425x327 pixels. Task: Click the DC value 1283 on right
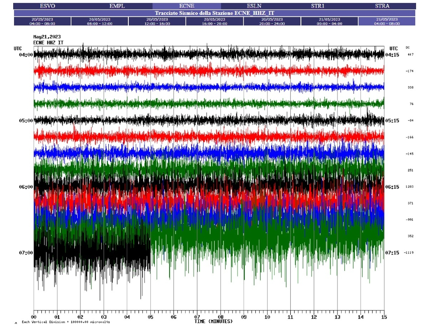[x=409, y=187]
